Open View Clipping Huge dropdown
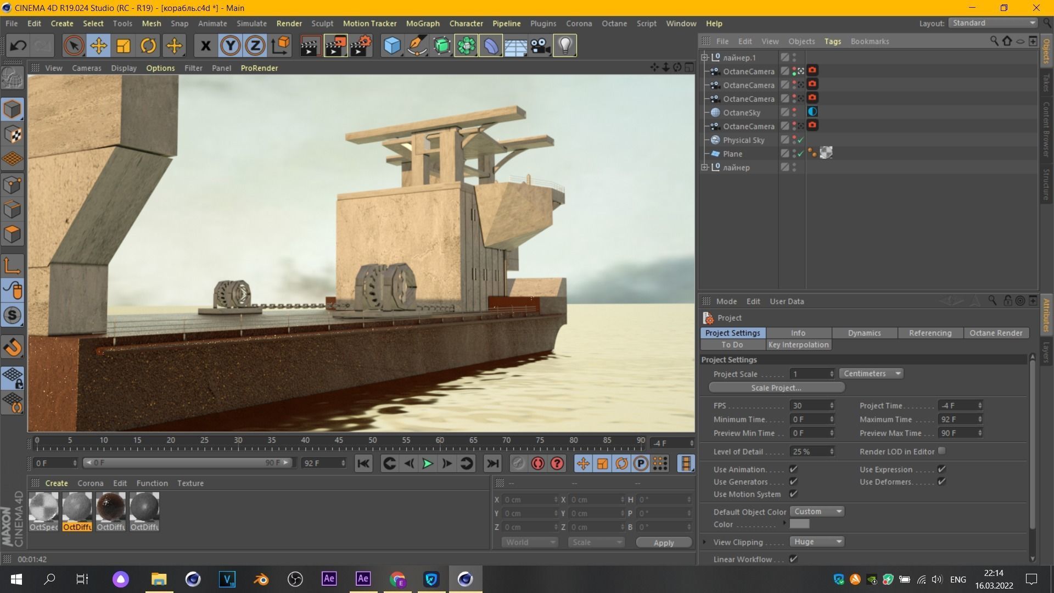Screen dimensions: 1054x593 (x=817, y=541)
